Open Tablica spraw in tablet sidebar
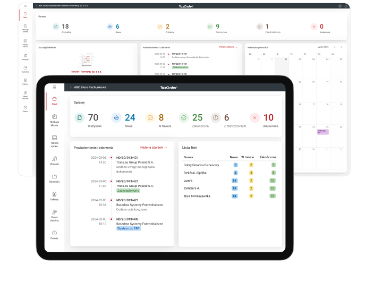Screen dimensions: 365x282 coord(54,140)
